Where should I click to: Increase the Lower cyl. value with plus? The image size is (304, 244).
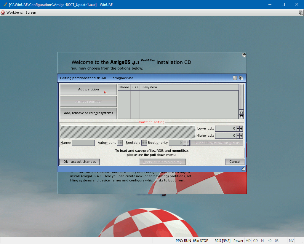click(x=241, y=129)
